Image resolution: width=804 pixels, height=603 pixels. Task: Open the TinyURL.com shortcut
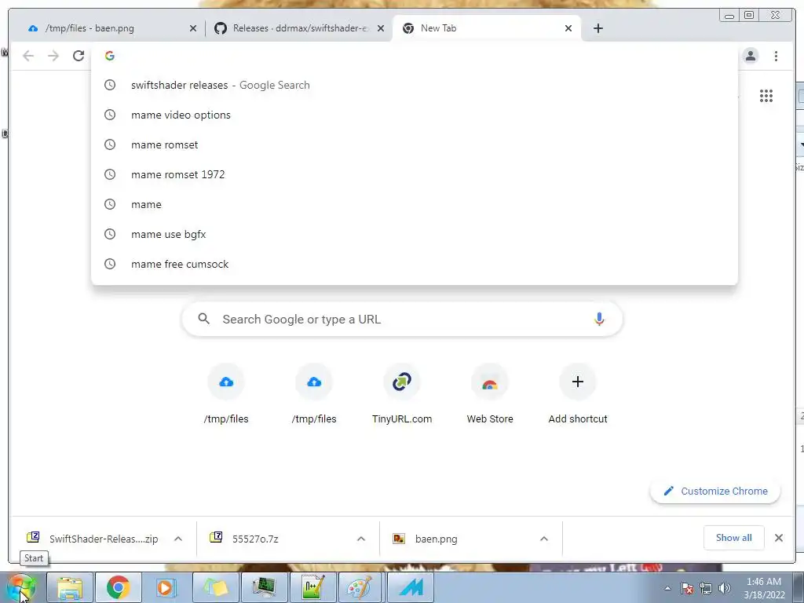tap(402, 394)
